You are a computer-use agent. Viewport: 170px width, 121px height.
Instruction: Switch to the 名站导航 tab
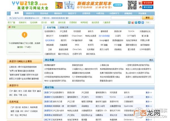[51, 27]
